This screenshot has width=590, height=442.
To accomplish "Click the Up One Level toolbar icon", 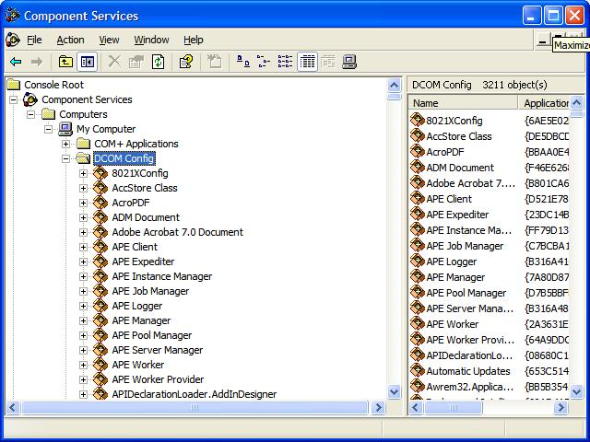I will (x=65, y=62).
